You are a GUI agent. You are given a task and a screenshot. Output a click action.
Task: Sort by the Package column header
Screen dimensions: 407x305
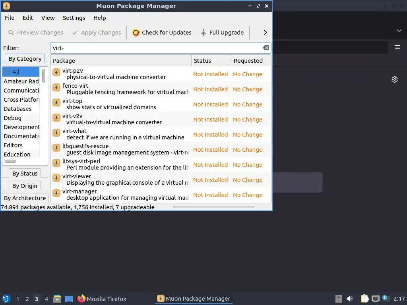pyautogui.click(x=121, y=61)
